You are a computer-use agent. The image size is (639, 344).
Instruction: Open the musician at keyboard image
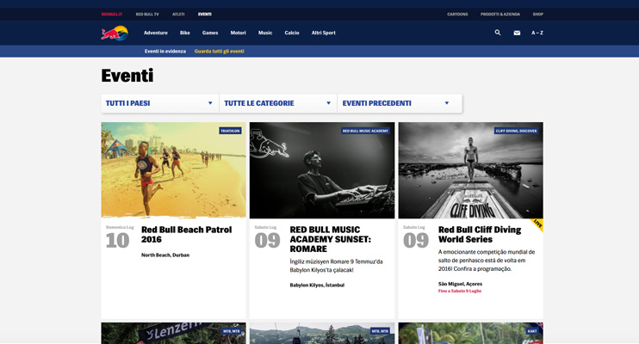[x=322, y=170]
